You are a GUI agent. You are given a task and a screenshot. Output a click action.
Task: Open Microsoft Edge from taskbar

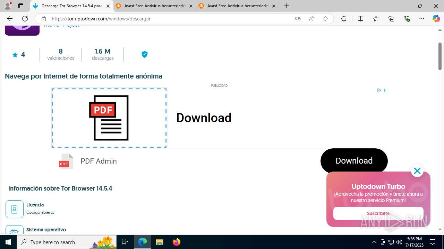(x=143, y=242)
